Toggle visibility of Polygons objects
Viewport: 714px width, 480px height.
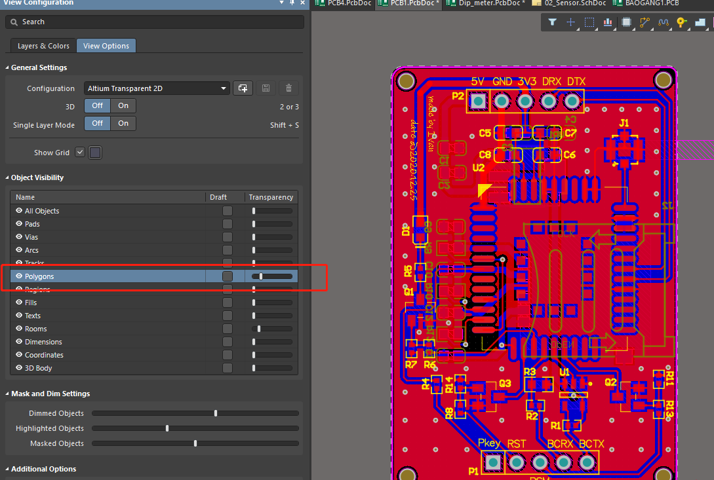pyautogui.click(x=19, y=276)
